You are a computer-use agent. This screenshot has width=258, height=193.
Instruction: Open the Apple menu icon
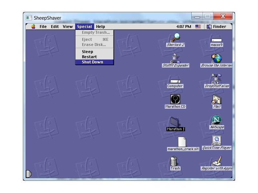[x=33, y=27]
